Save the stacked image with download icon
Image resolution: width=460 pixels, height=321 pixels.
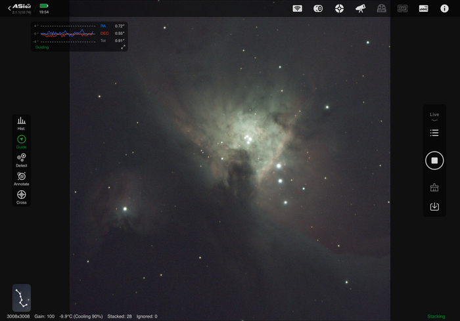pos(434,206)
